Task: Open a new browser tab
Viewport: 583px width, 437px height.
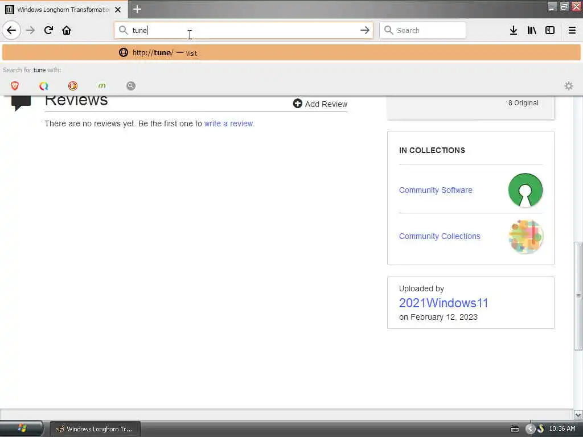Action: (137, 9)
